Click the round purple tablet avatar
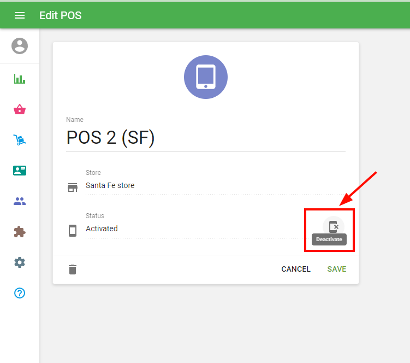 205,77
